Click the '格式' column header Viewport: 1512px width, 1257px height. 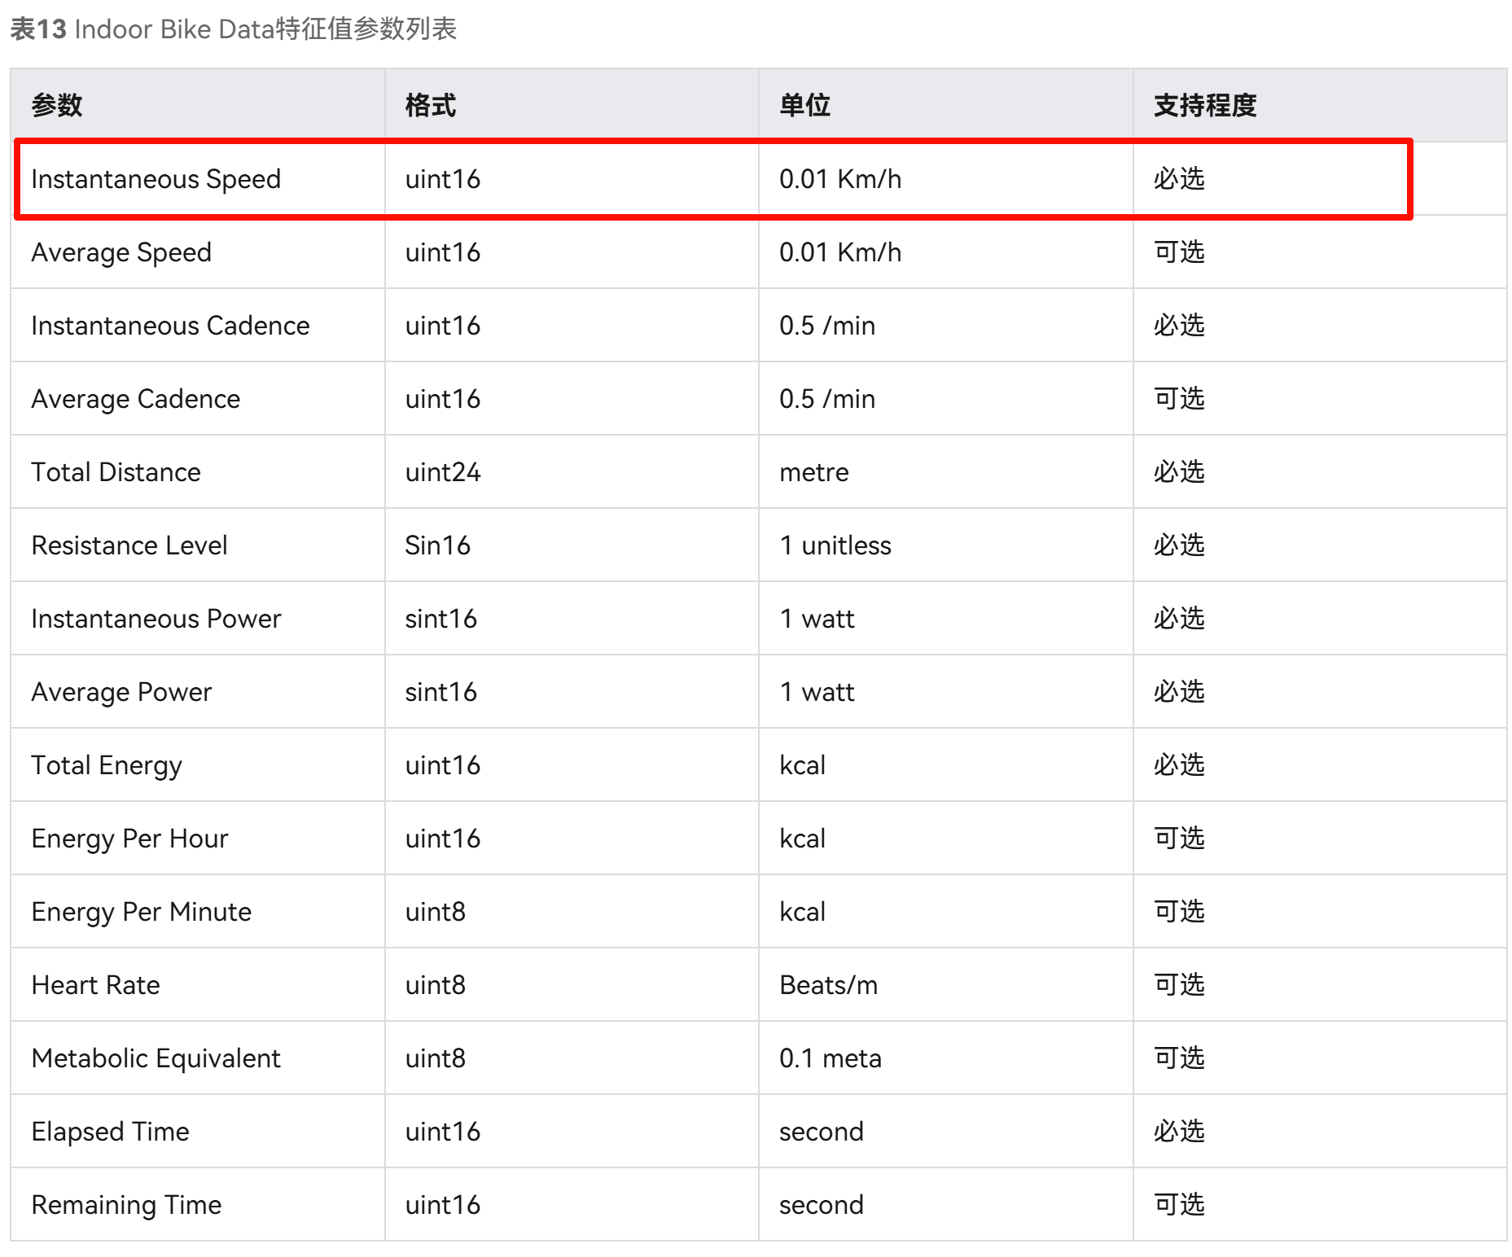[x=430, y=105]
